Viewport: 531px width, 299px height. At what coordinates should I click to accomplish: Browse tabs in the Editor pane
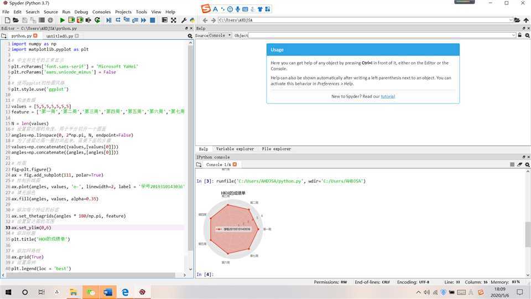[x=4, y=36]
